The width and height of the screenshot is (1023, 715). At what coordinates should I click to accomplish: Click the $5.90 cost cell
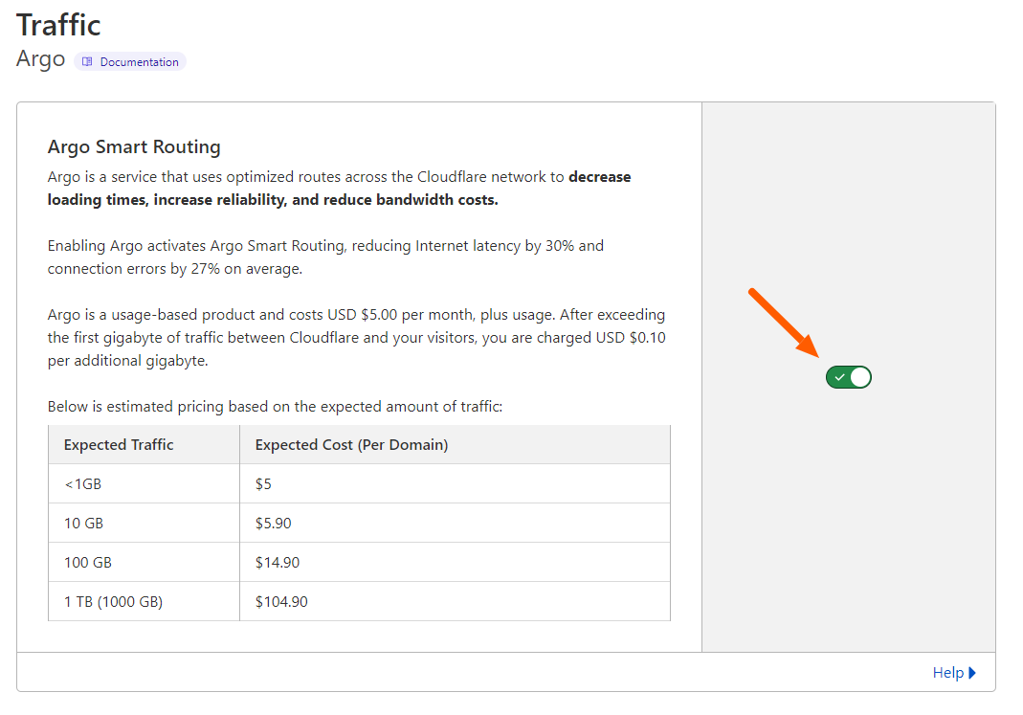274,524
